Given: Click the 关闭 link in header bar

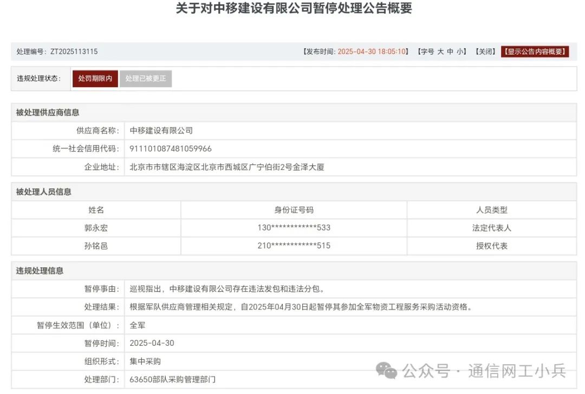Looking at the screenshot, I should pos(485,52).
